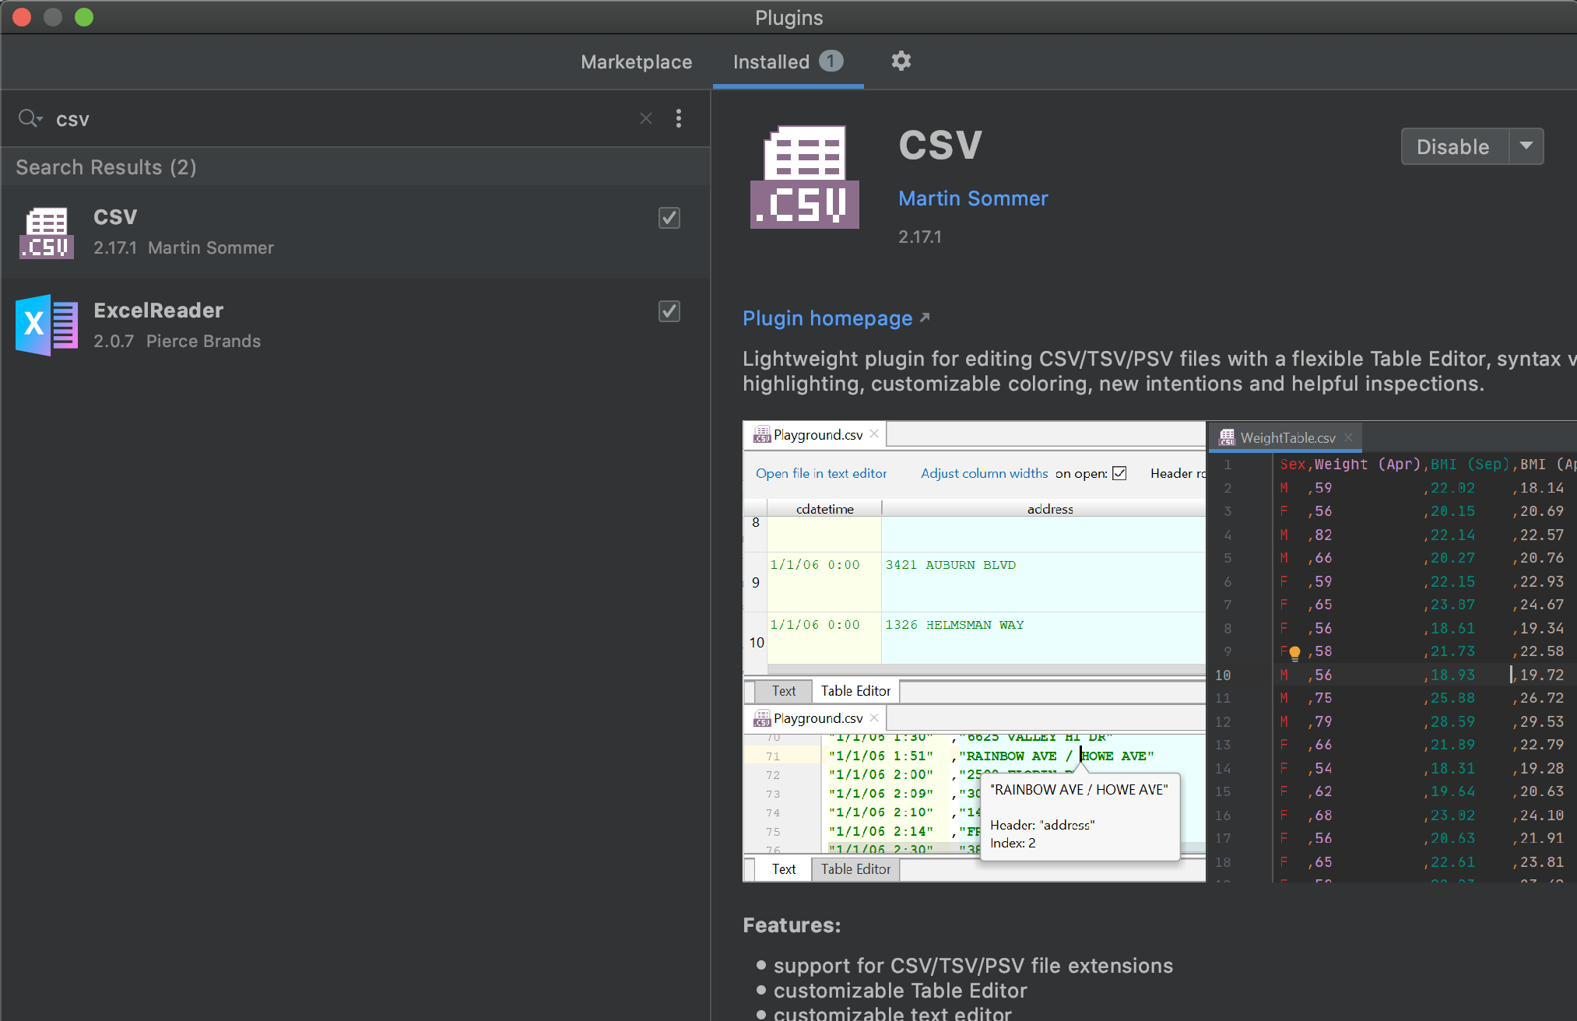
Task: Click the search magnifier options icon
Action: [30, 118]
